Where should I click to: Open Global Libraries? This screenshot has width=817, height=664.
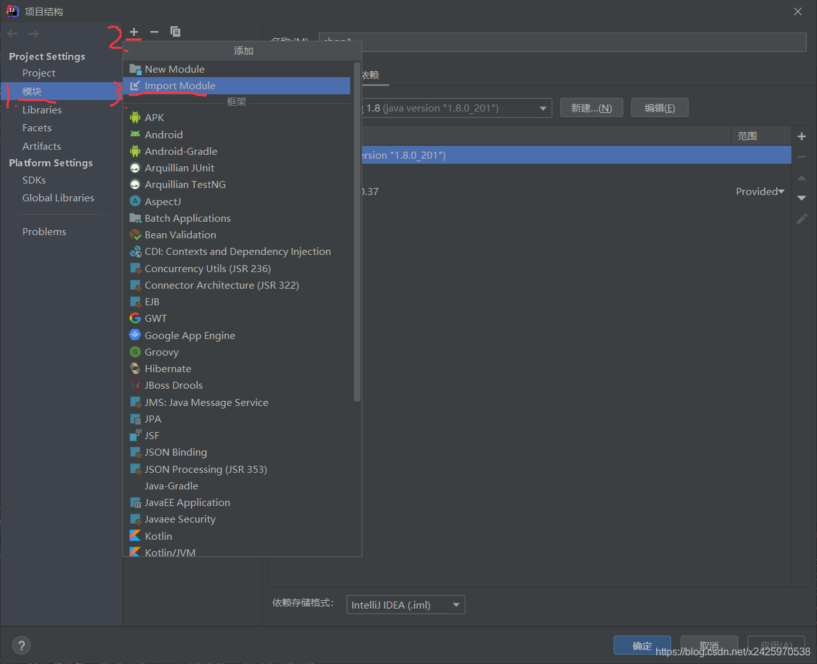click(58, 198)
